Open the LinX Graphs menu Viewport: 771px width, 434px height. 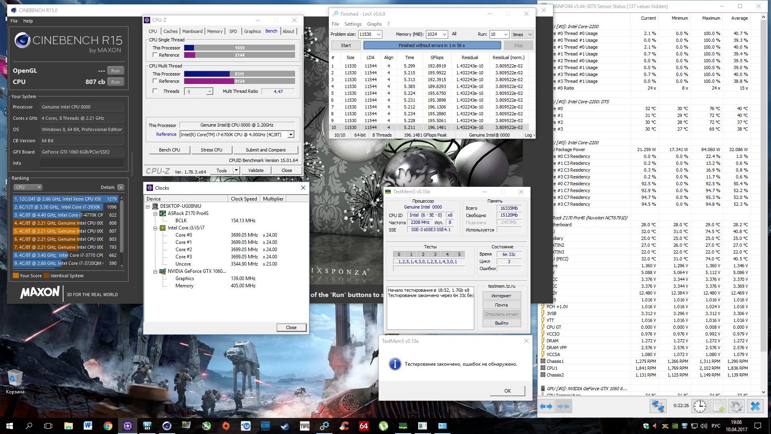pos(374,24)
